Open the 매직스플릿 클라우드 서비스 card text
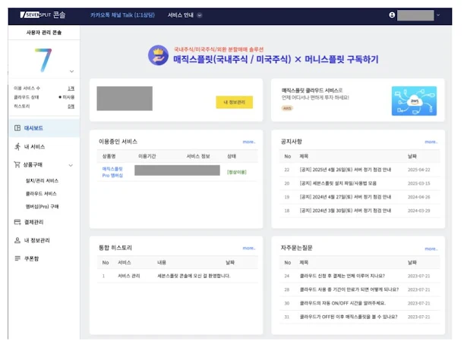Screen dimensions: 464x347 pyautogui.click(x=315, y=94)
